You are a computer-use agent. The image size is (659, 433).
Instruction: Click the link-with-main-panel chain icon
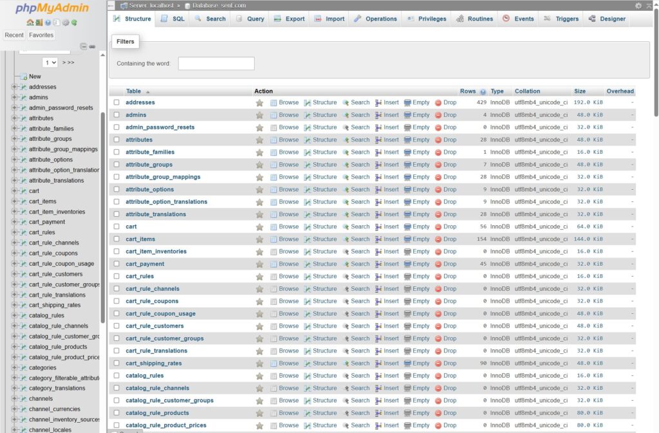click(92, 46)
